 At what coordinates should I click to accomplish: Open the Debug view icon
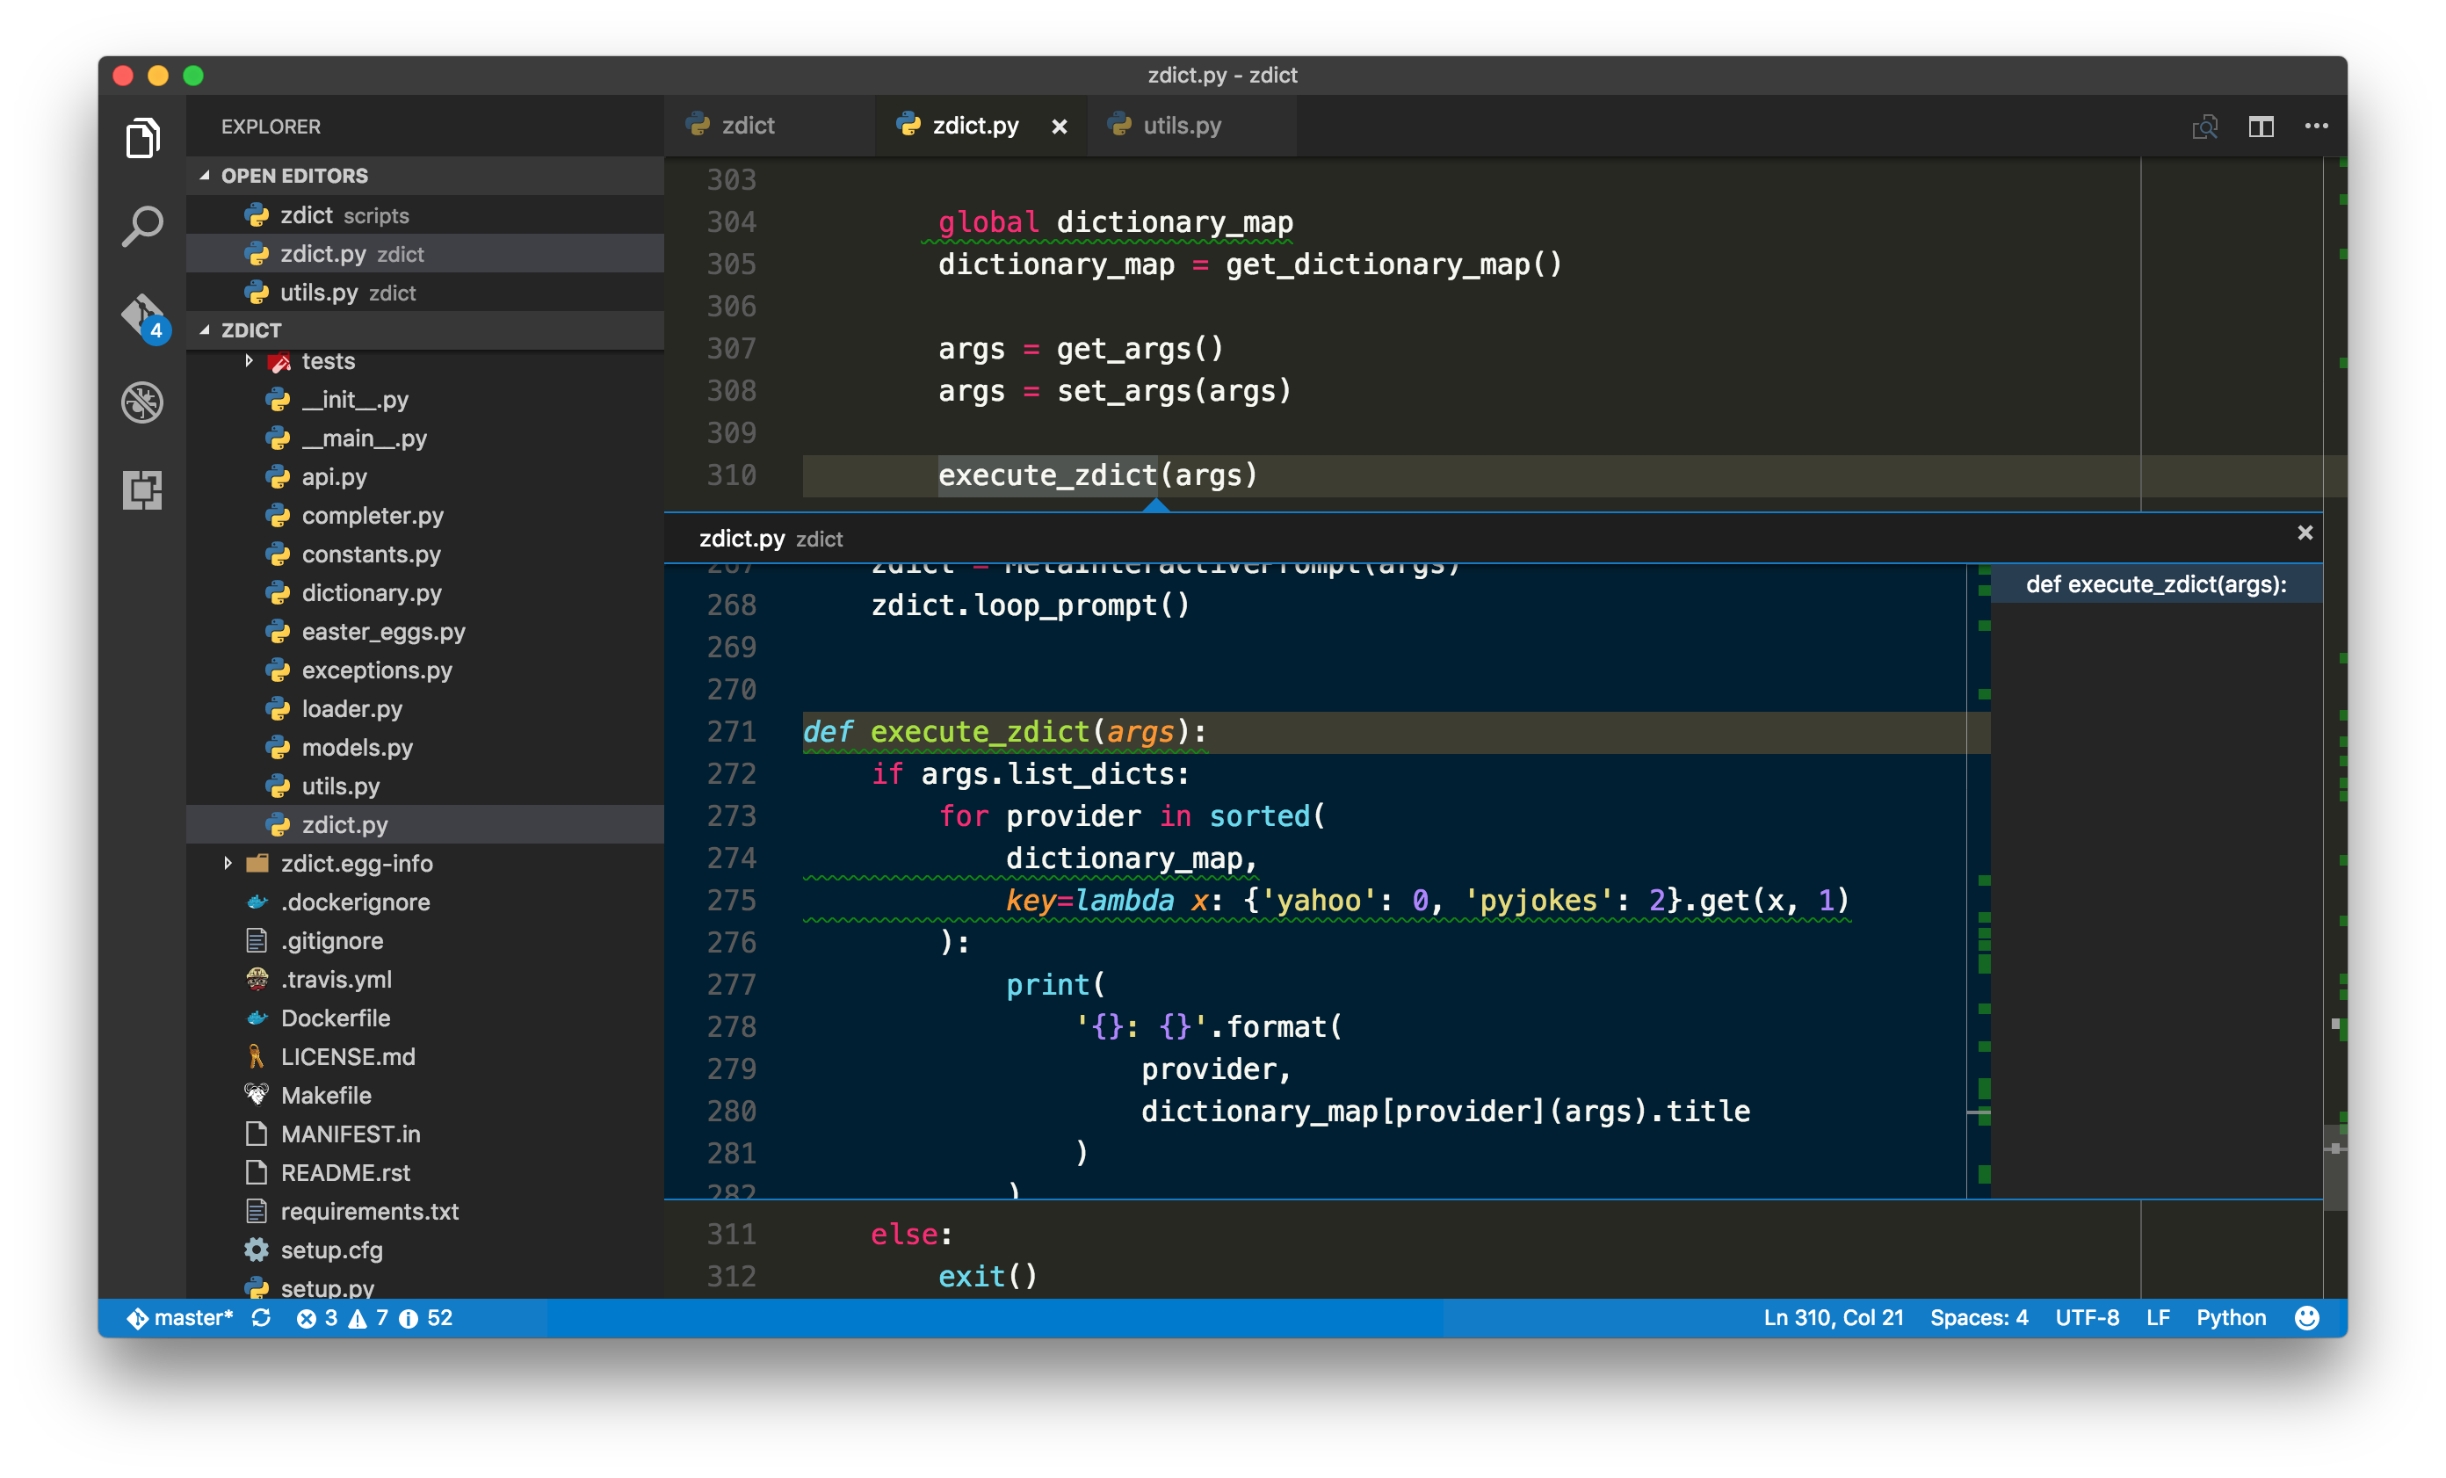[x=142, y=402]
